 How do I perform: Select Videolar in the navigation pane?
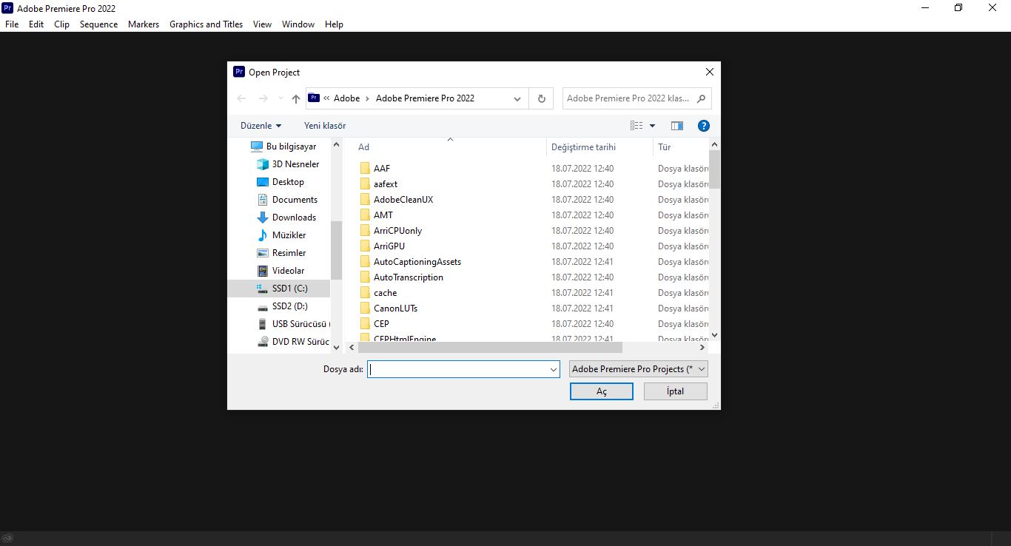pyautogui.click(x=281, y=271)
